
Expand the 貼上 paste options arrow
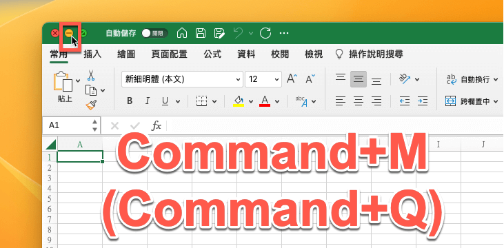coord(78,81)
